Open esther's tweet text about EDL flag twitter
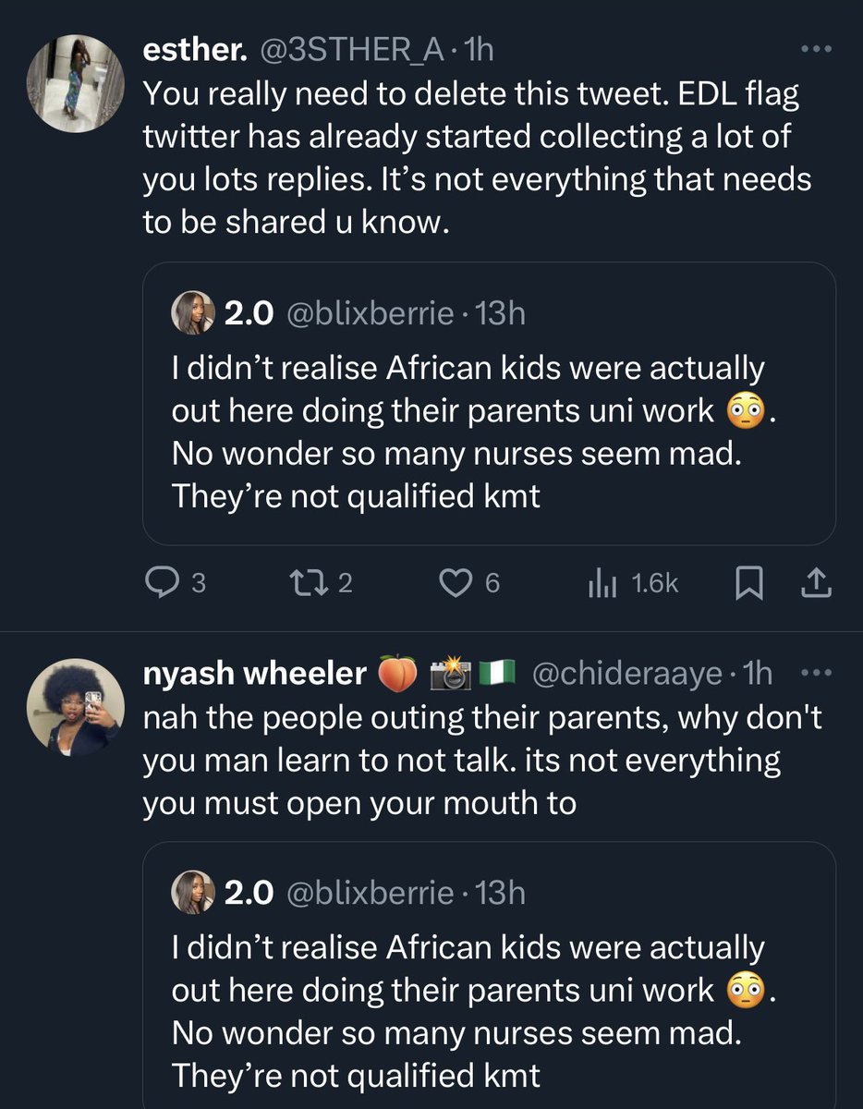 (x=476, y=157)
